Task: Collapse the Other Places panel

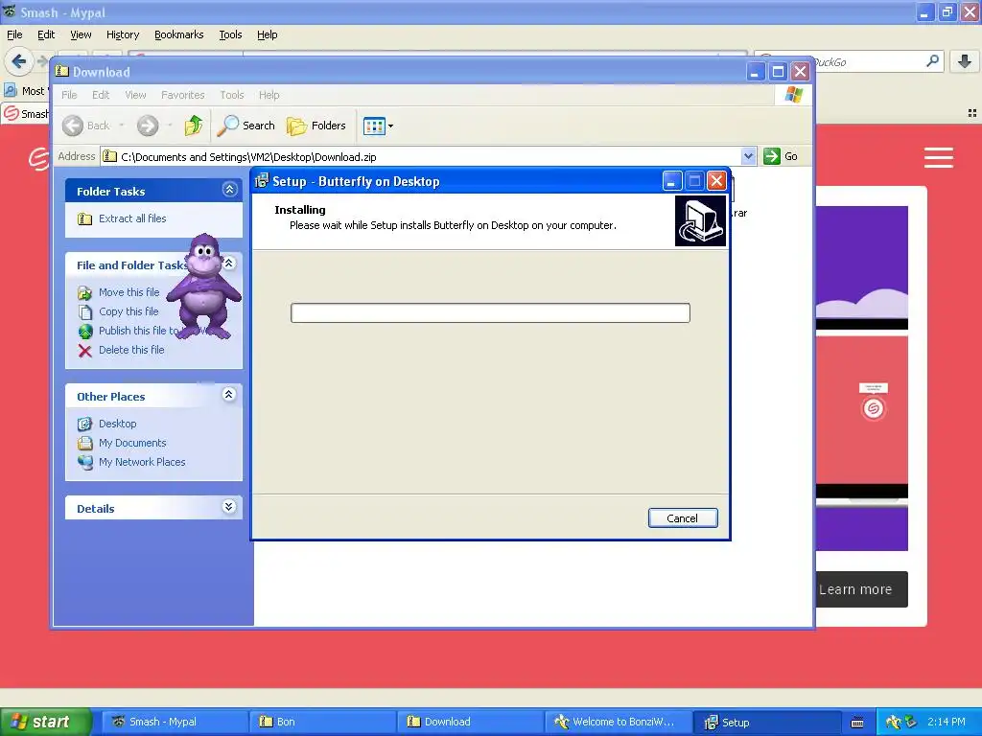Action: [x=229, y=394]
